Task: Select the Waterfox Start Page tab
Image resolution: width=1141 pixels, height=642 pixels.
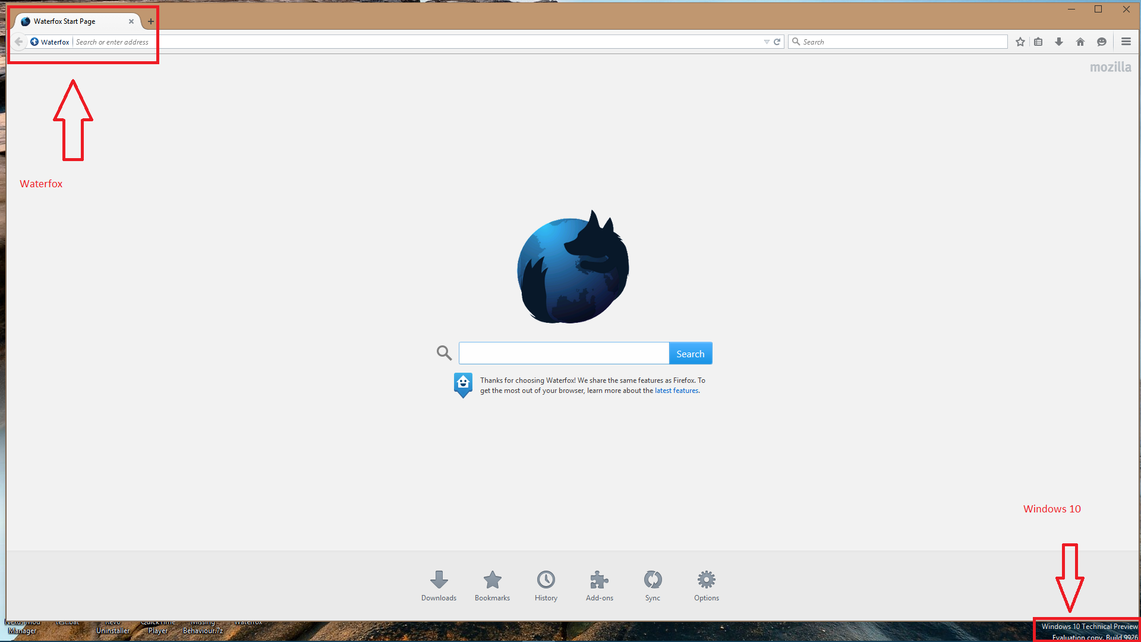Action: (x=77, y=21)
